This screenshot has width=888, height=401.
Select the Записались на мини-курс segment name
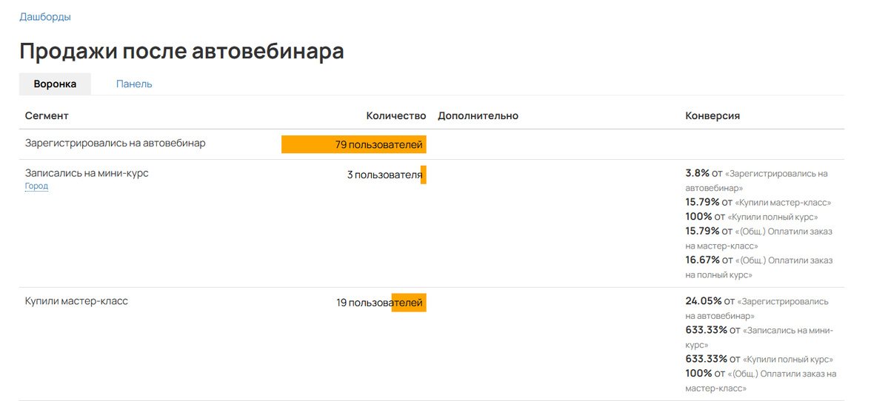(87, 173)
